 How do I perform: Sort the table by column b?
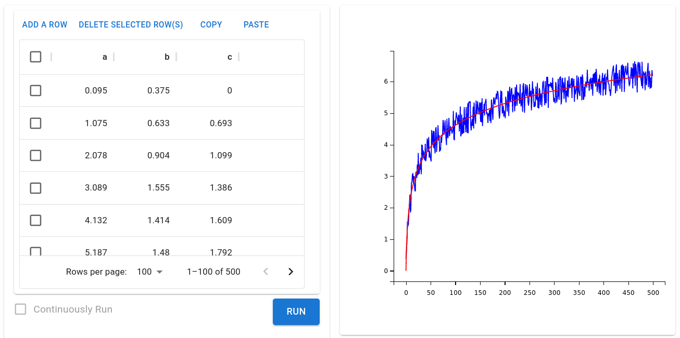tap(167, 57)
